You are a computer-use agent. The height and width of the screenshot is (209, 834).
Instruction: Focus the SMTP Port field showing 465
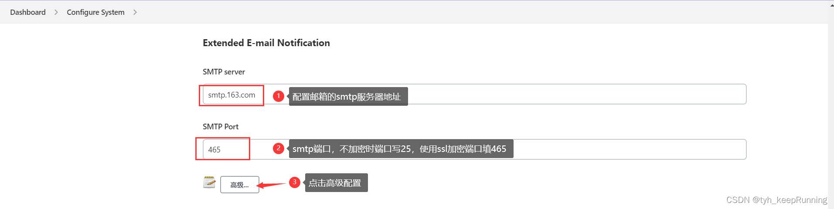475,149
